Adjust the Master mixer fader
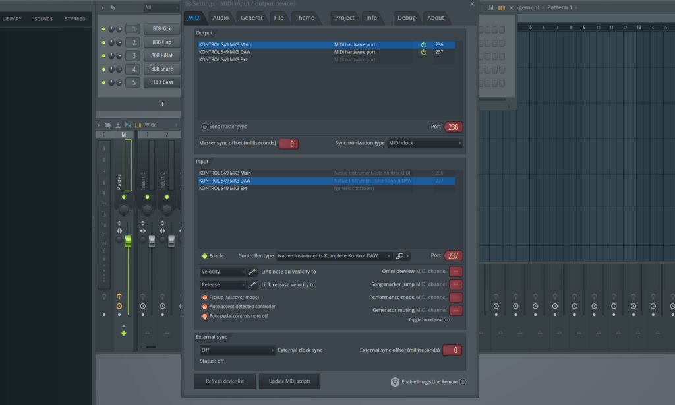 128,241
